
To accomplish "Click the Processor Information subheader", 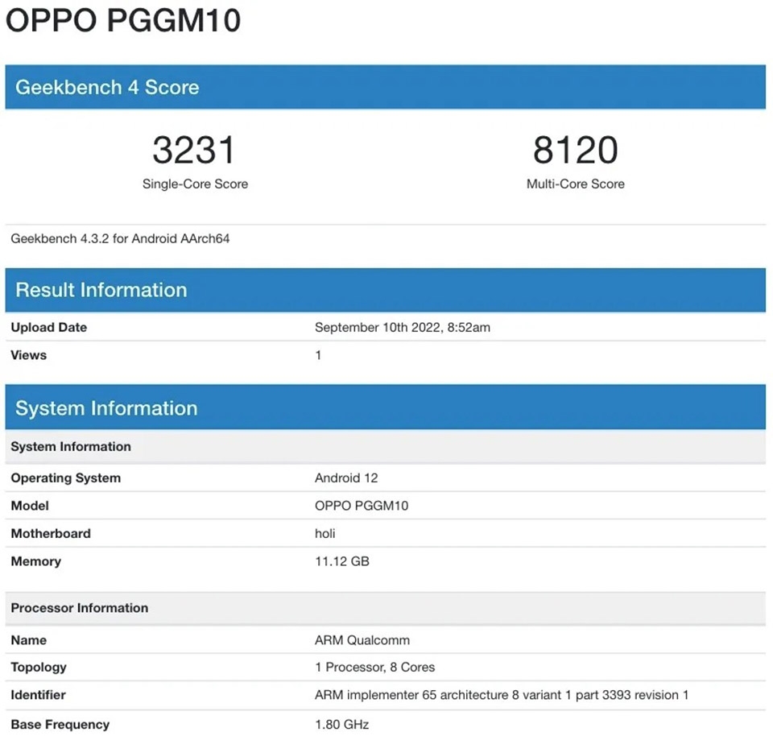I will tap(79, 608).
